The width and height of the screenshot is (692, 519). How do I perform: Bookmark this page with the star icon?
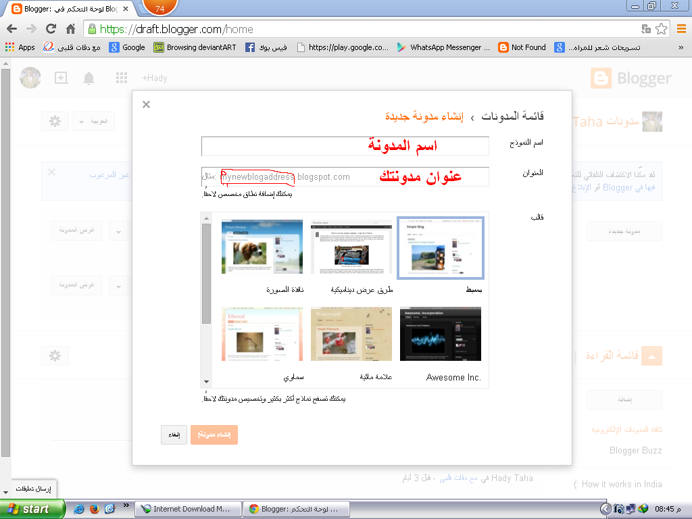point(661,29)
